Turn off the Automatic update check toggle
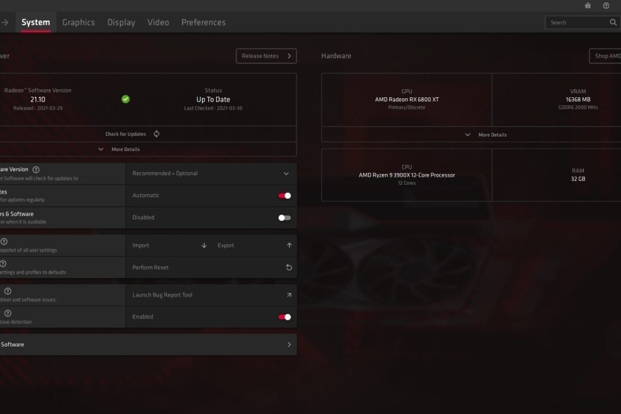This screenshot has width=621, height=414. (284, 196)
